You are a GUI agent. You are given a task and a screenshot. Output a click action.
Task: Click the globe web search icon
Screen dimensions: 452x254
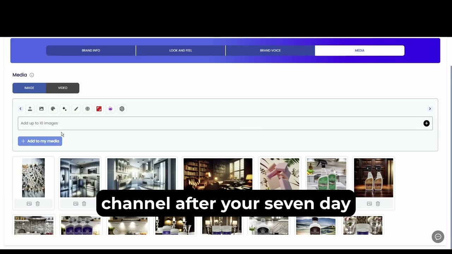[88, 109]
